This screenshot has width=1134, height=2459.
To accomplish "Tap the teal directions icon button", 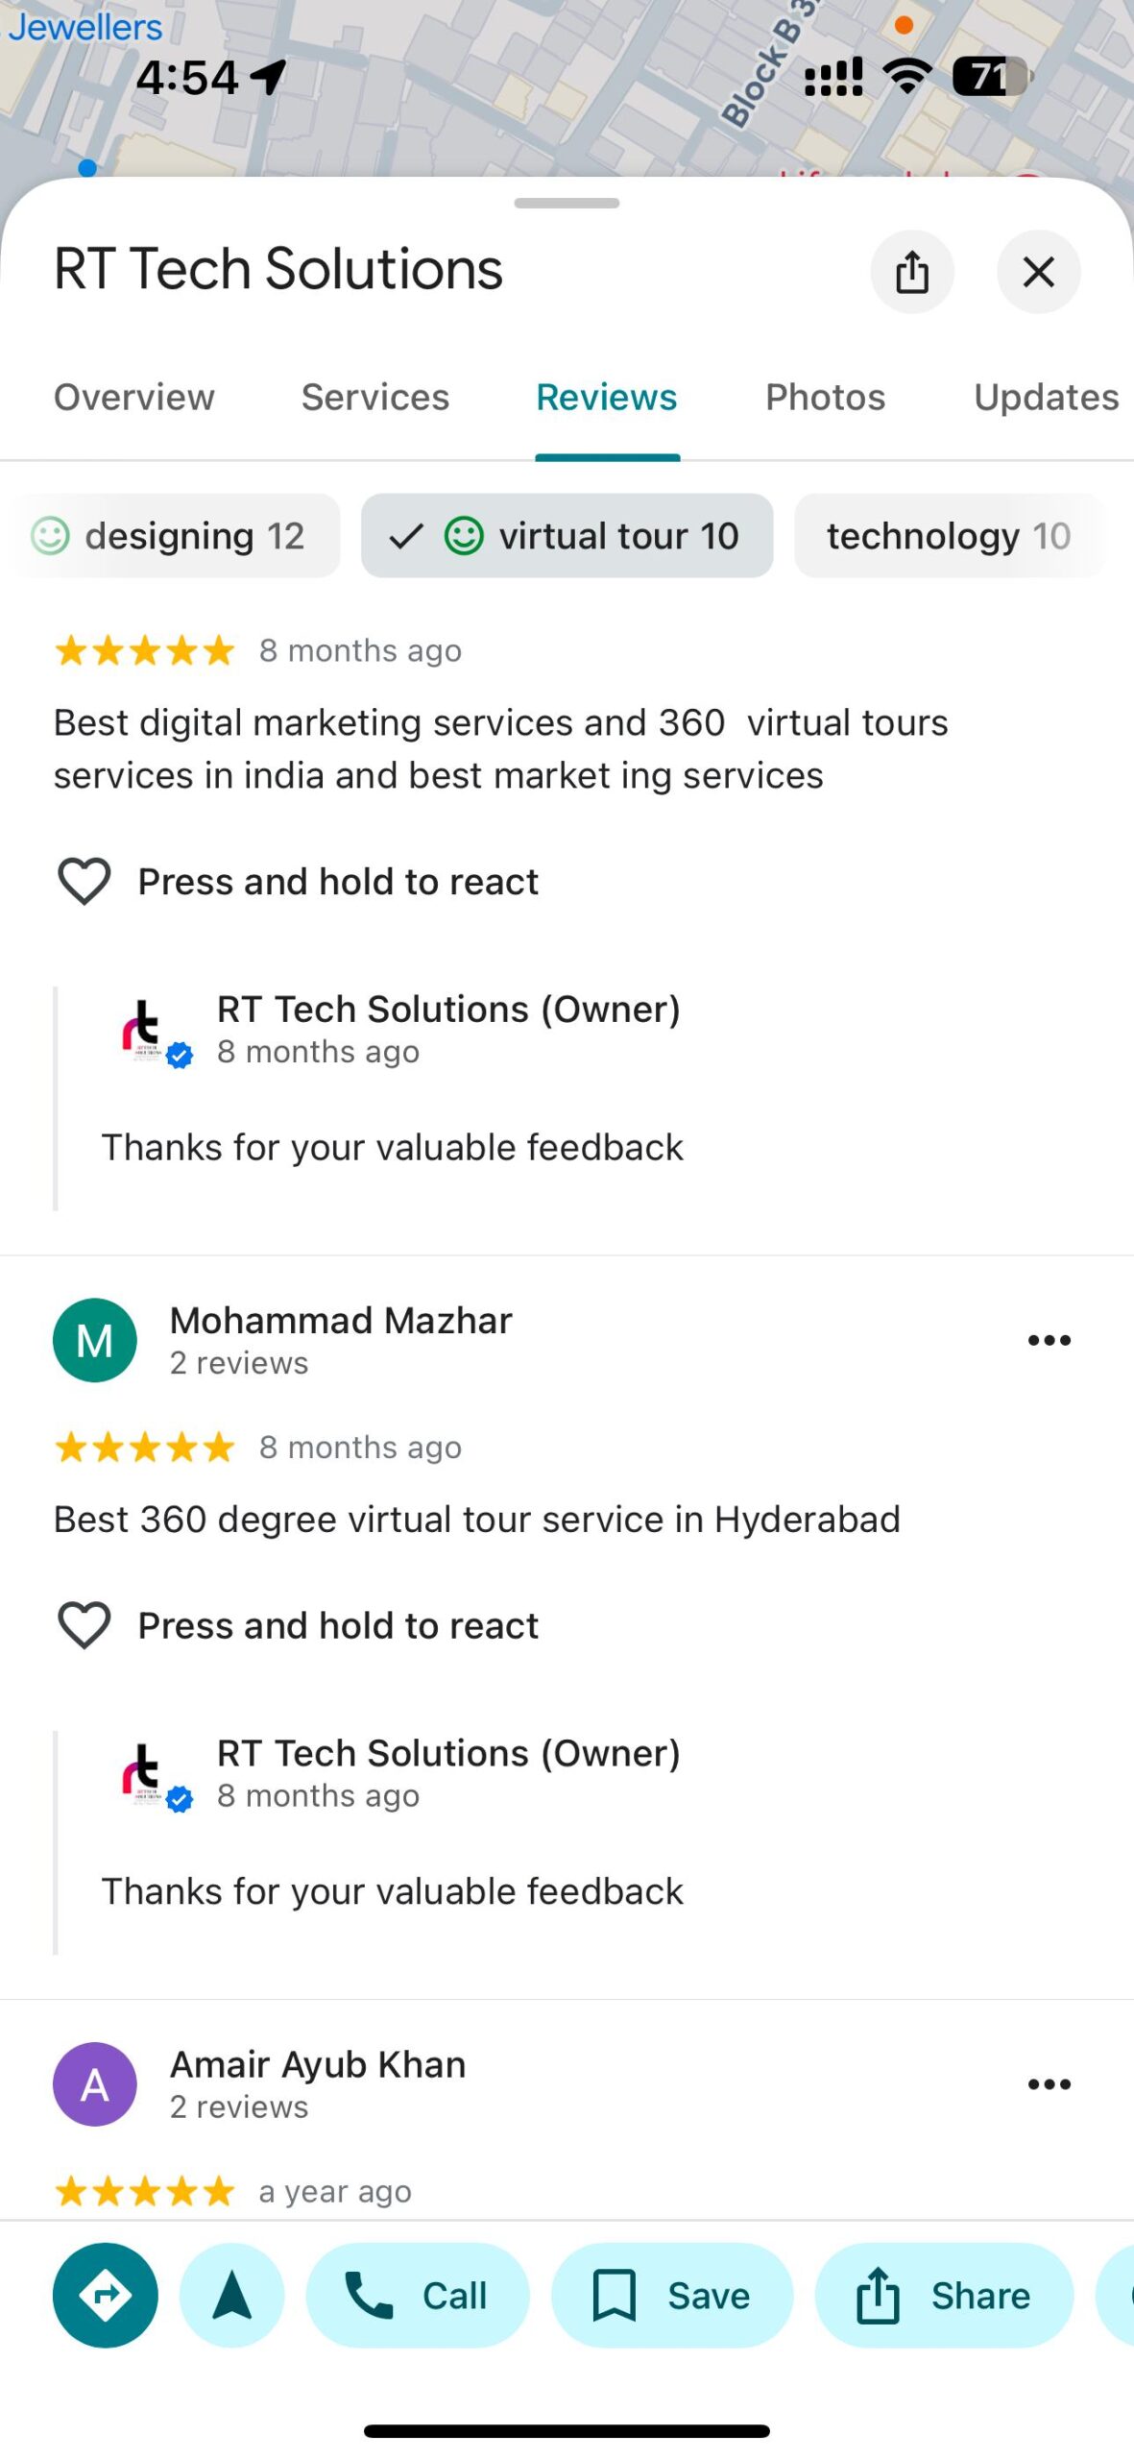I will [105, 2295].
